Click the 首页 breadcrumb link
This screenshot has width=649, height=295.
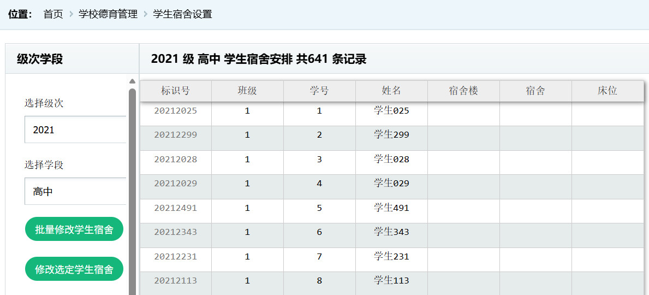[x=53, y=14]
